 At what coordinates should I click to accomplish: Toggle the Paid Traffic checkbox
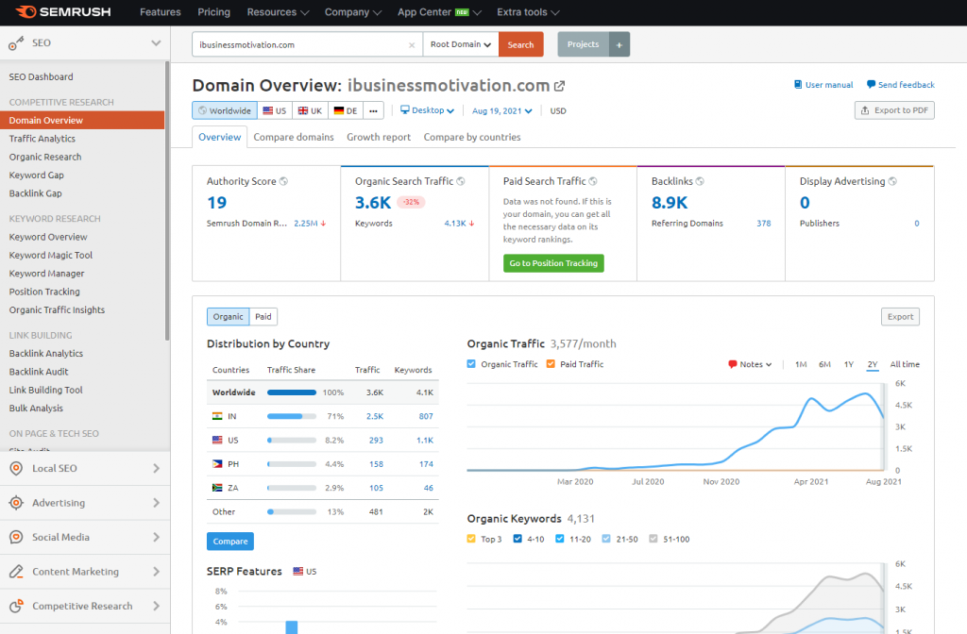[x=551, y=364]
